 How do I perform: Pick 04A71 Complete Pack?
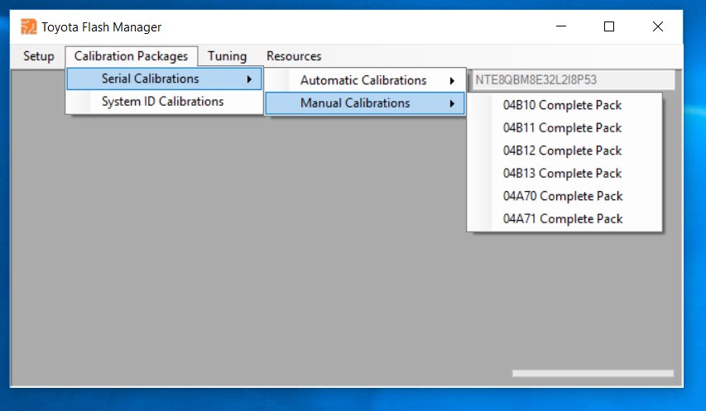[564, 219]
